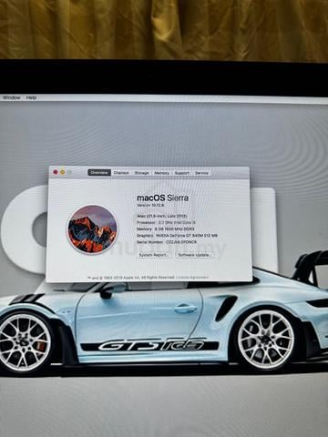Open the Help menu in menu bar
This screenshot has height=437, width=328.
(x=31, y=97)
